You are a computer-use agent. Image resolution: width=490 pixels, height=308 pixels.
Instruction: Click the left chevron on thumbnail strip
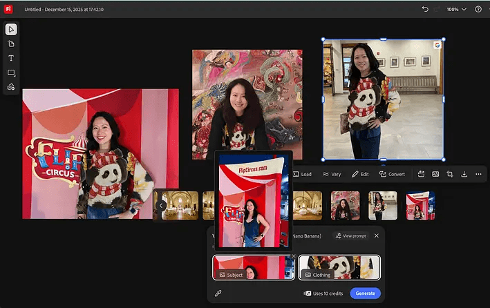161,206
